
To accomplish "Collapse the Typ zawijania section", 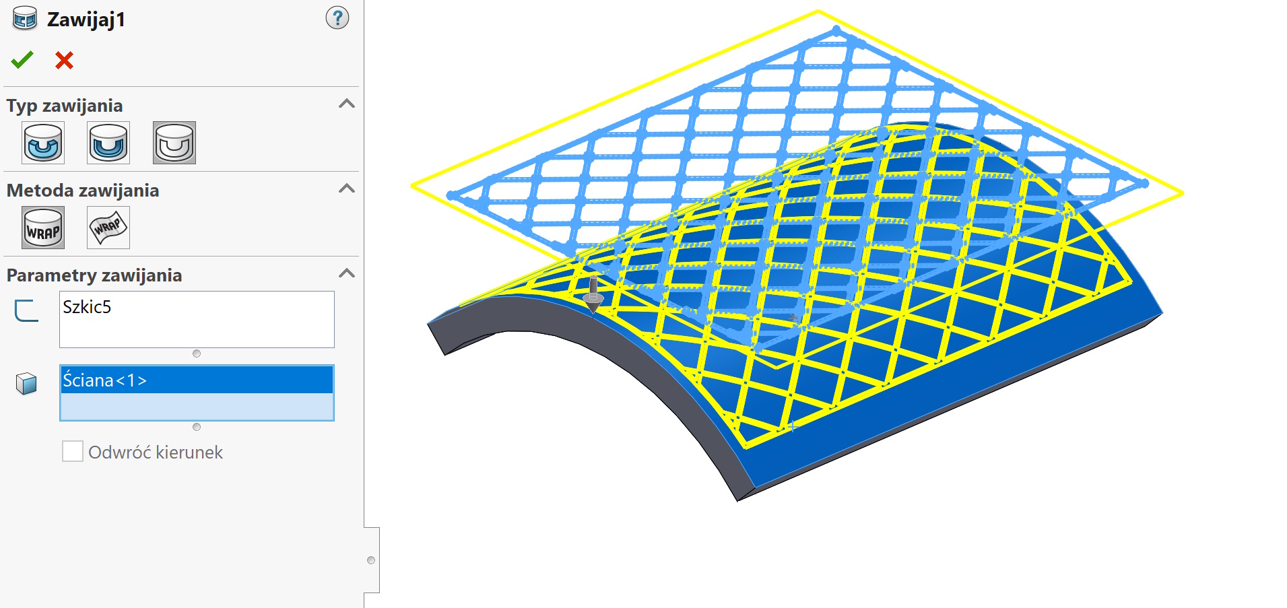I will pyautogui.click(x=348, y=104).
